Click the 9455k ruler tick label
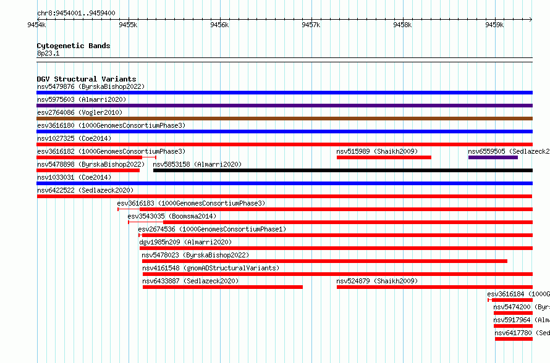550x363 pixels. pyautogui.click(x=128, y=25)
